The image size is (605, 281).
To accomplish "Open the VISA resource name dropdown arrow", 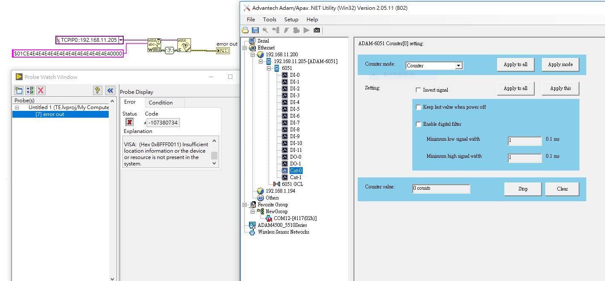I will point(121,40).
